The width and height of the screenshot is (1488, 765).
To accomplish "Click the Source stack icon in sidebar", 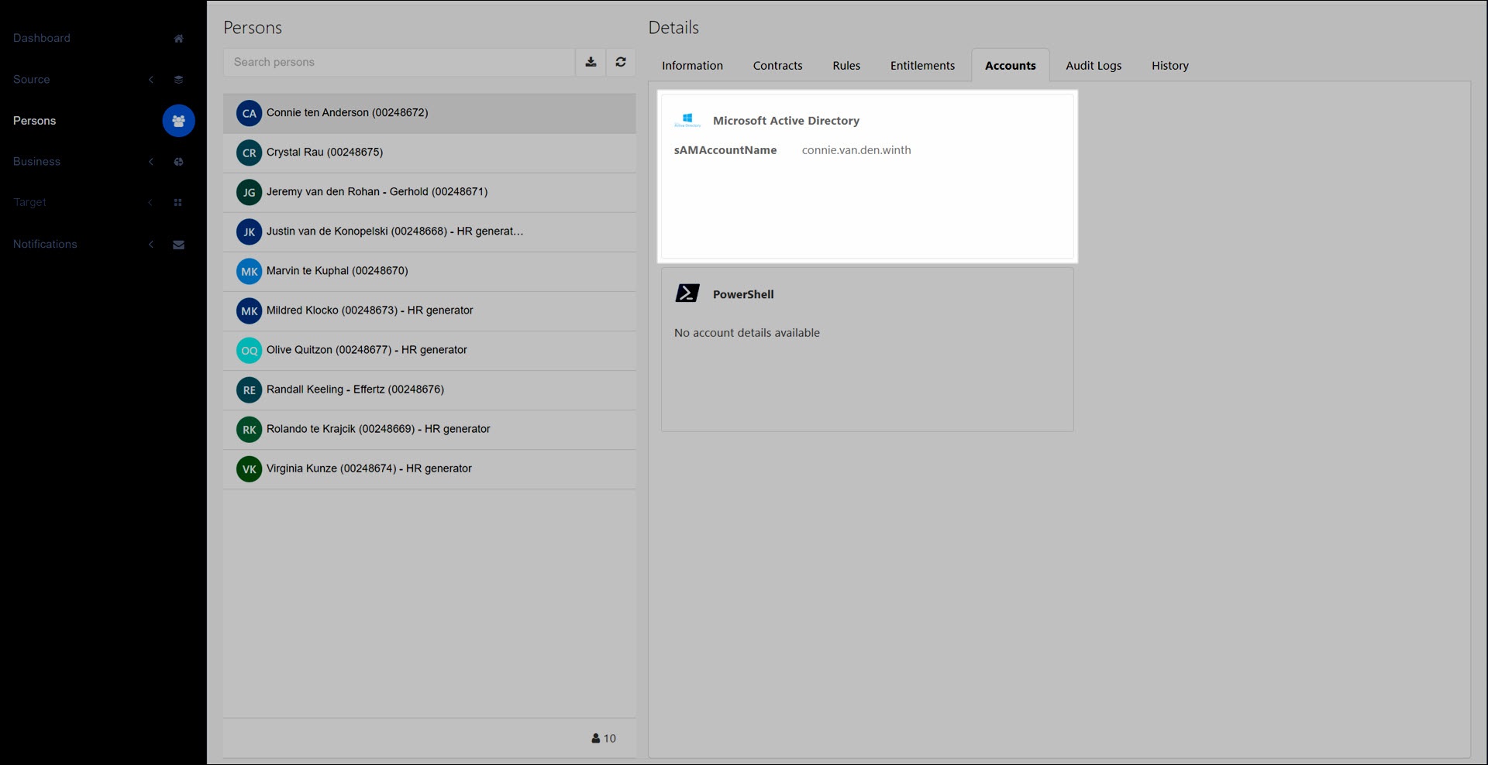I will coord(178,80).
